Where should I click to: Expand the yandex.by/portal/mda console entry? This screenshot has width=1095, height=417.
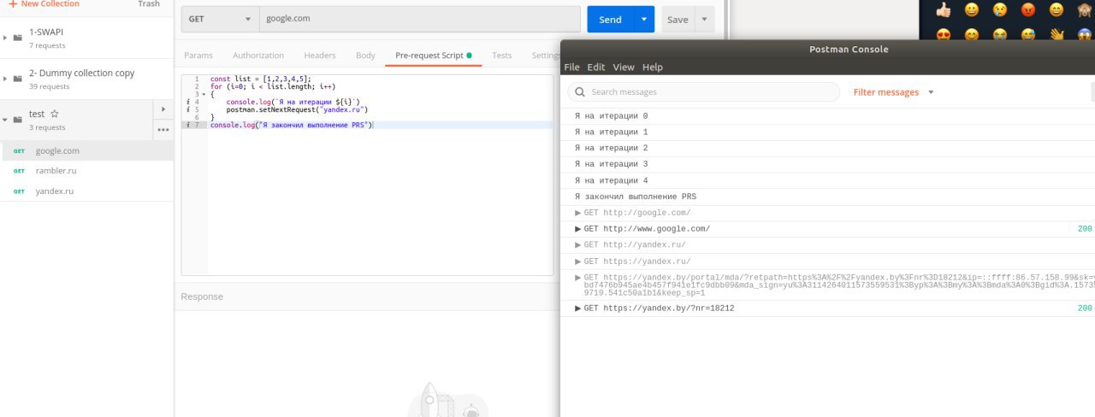click(579, 278)
